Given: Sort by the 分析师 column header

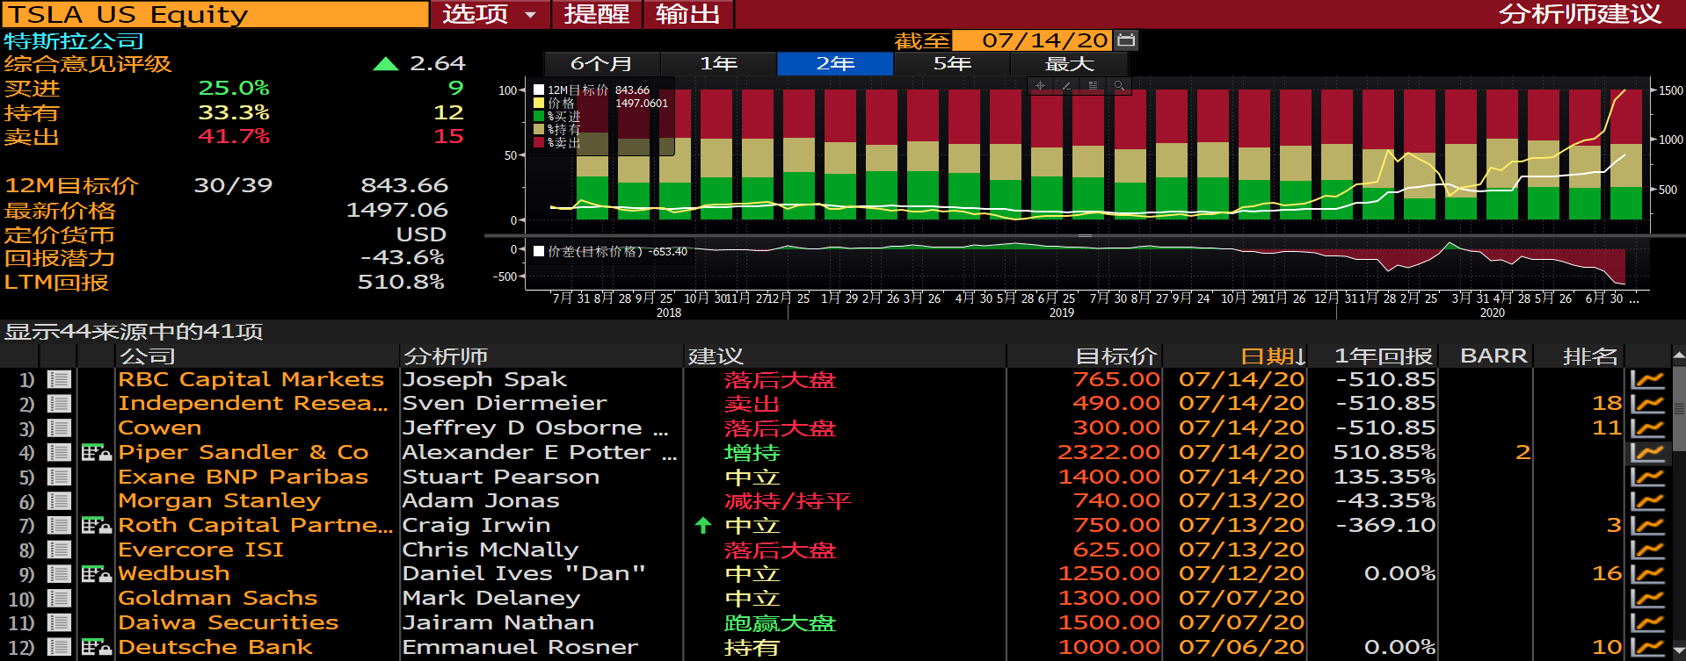Looking at the screenshot, I should coord(445,356).
